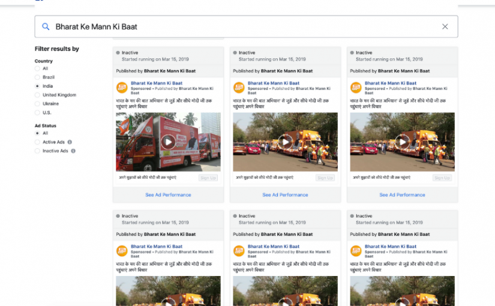Click Inactive status dot in top-row right card
This screenshot has width=495, height=306.
pyautogui.click(x=352, y=53)
